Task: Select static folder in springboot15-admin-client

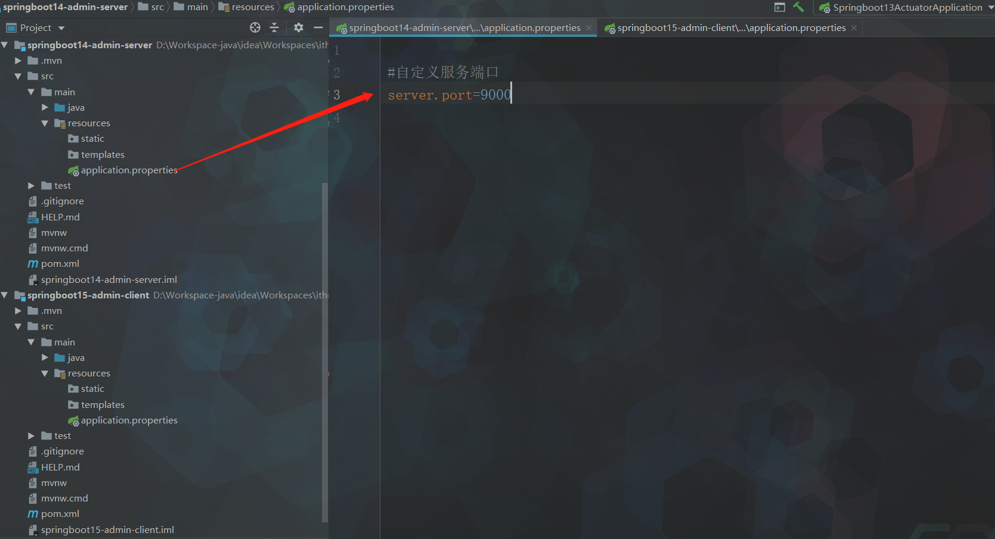Action: 86,389
